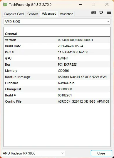Expand the AMD BIOS dropdown
The height and width of the screenshot is (158, 114).
[57, 22]
